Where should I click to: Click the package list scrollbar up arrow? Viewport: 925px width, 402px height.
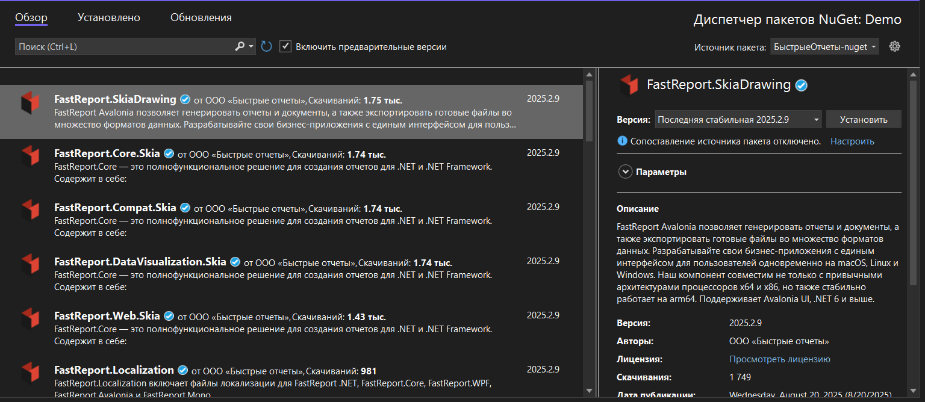[588, 74]
